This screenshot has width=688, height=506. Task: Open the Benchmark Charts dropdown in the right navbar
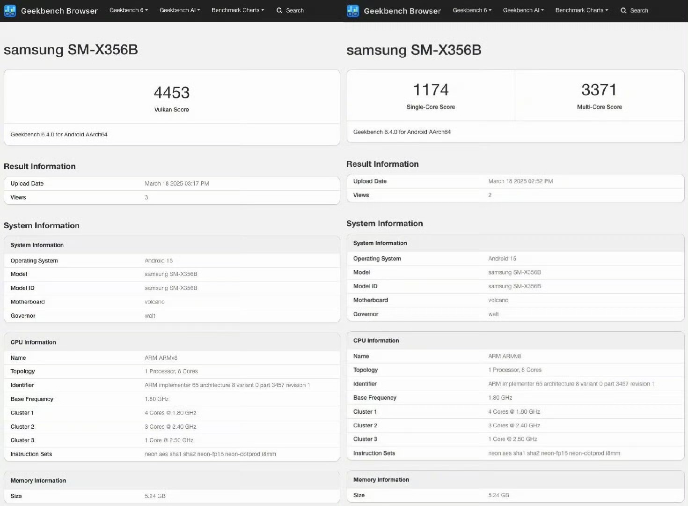[x=581, y=10]
